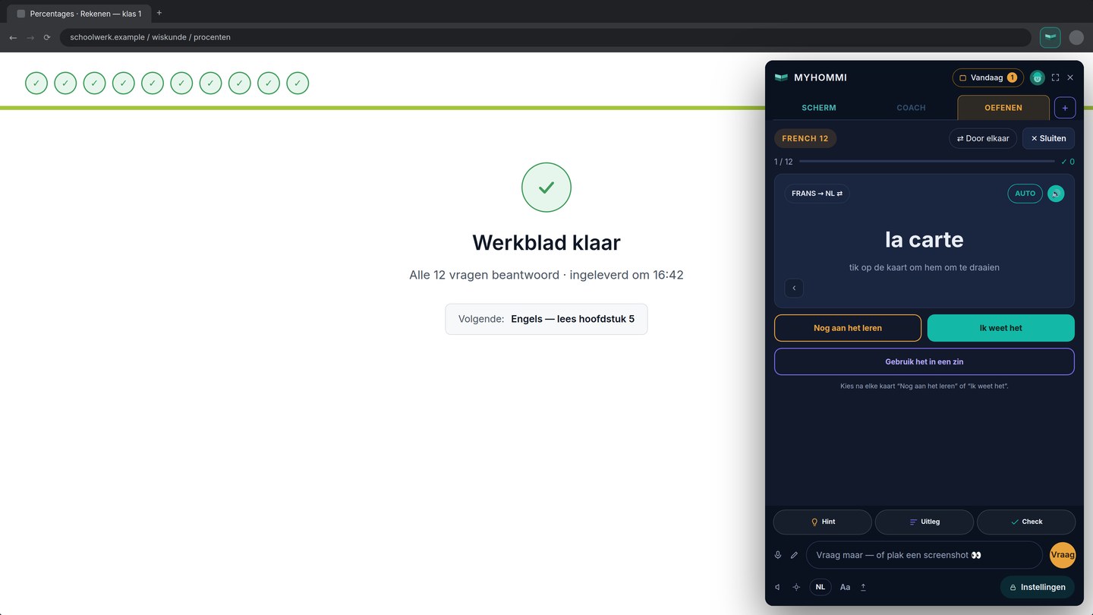This screenshot has height=615, width=1093.
Task: Click the last question checkmark circle
Action: tap(298, 84)
